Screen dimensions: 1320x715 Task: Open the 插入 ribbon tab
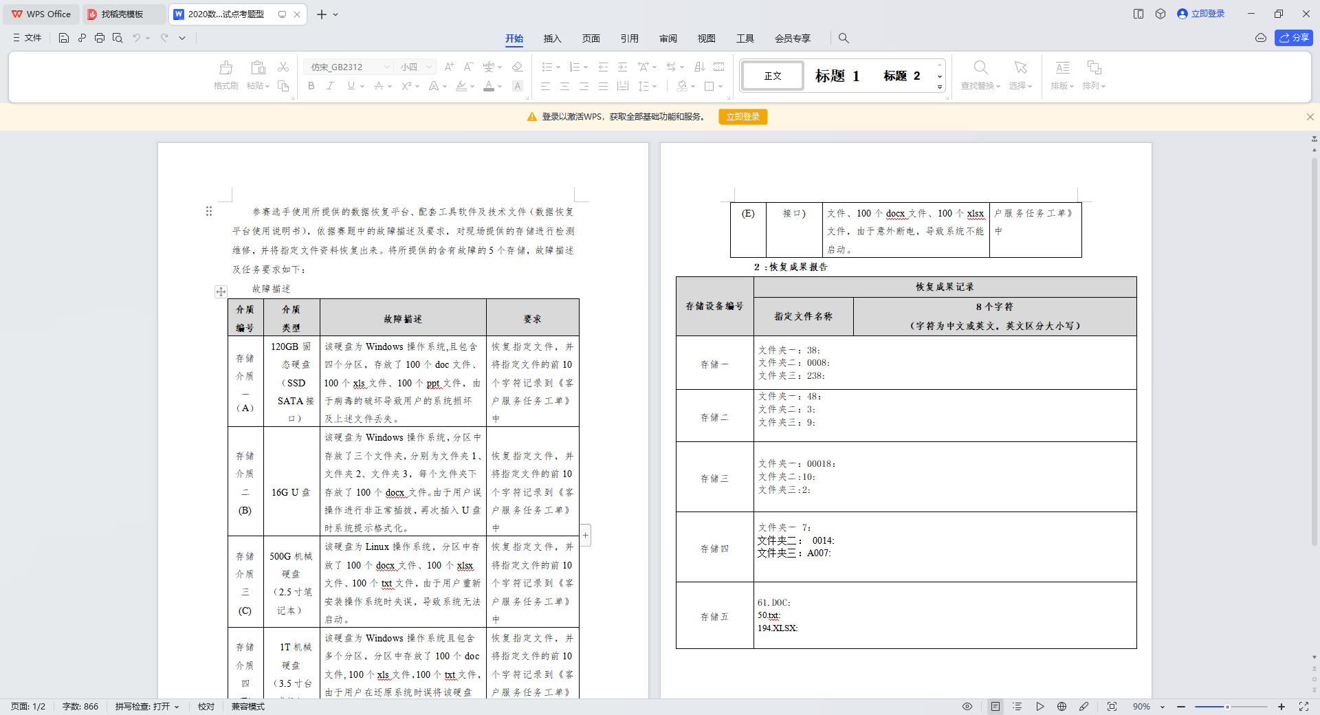[552, 38]
